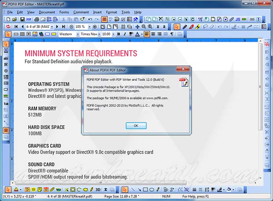Open the Tools menu
This screenshot has width=273, height=201.
pyautogui.click(x=125, y=12)
